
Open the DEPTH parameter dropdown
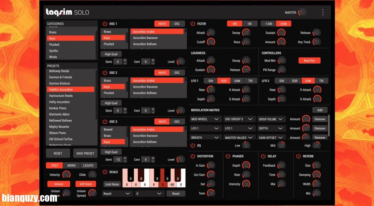click(x=271, y=128)
